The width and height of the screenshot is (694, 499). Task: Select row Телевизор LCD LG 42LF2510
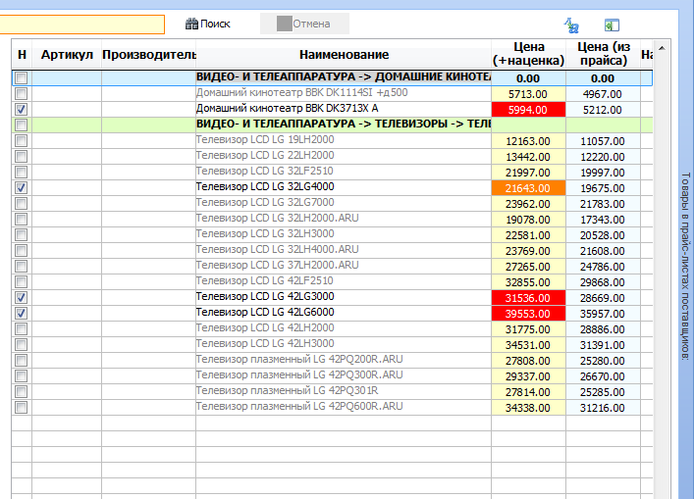coord(332,282)
